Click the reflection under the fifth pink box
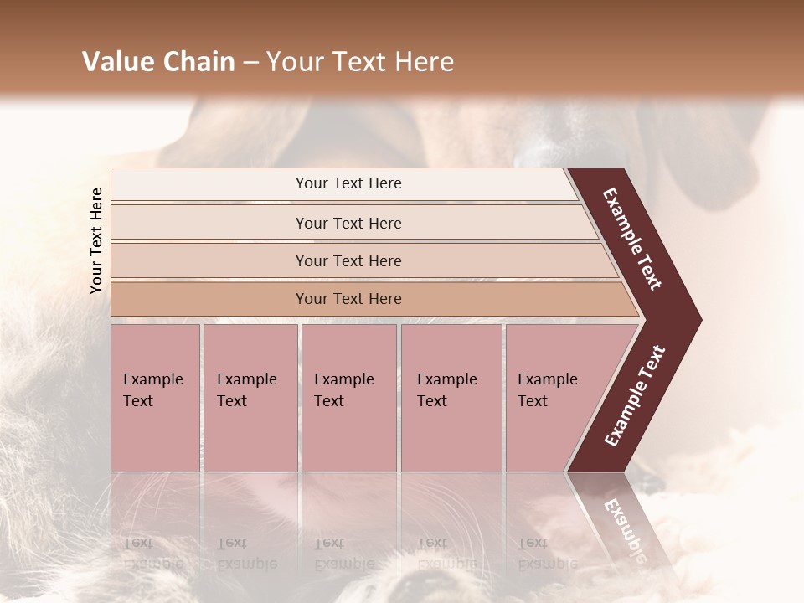 pyautogui.click(x=549, y=523)
